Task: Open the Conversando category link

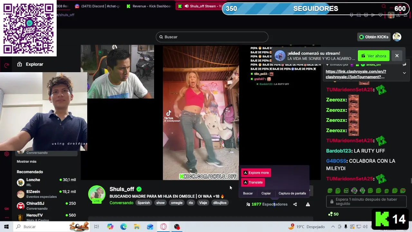Action: coord(121,203)
